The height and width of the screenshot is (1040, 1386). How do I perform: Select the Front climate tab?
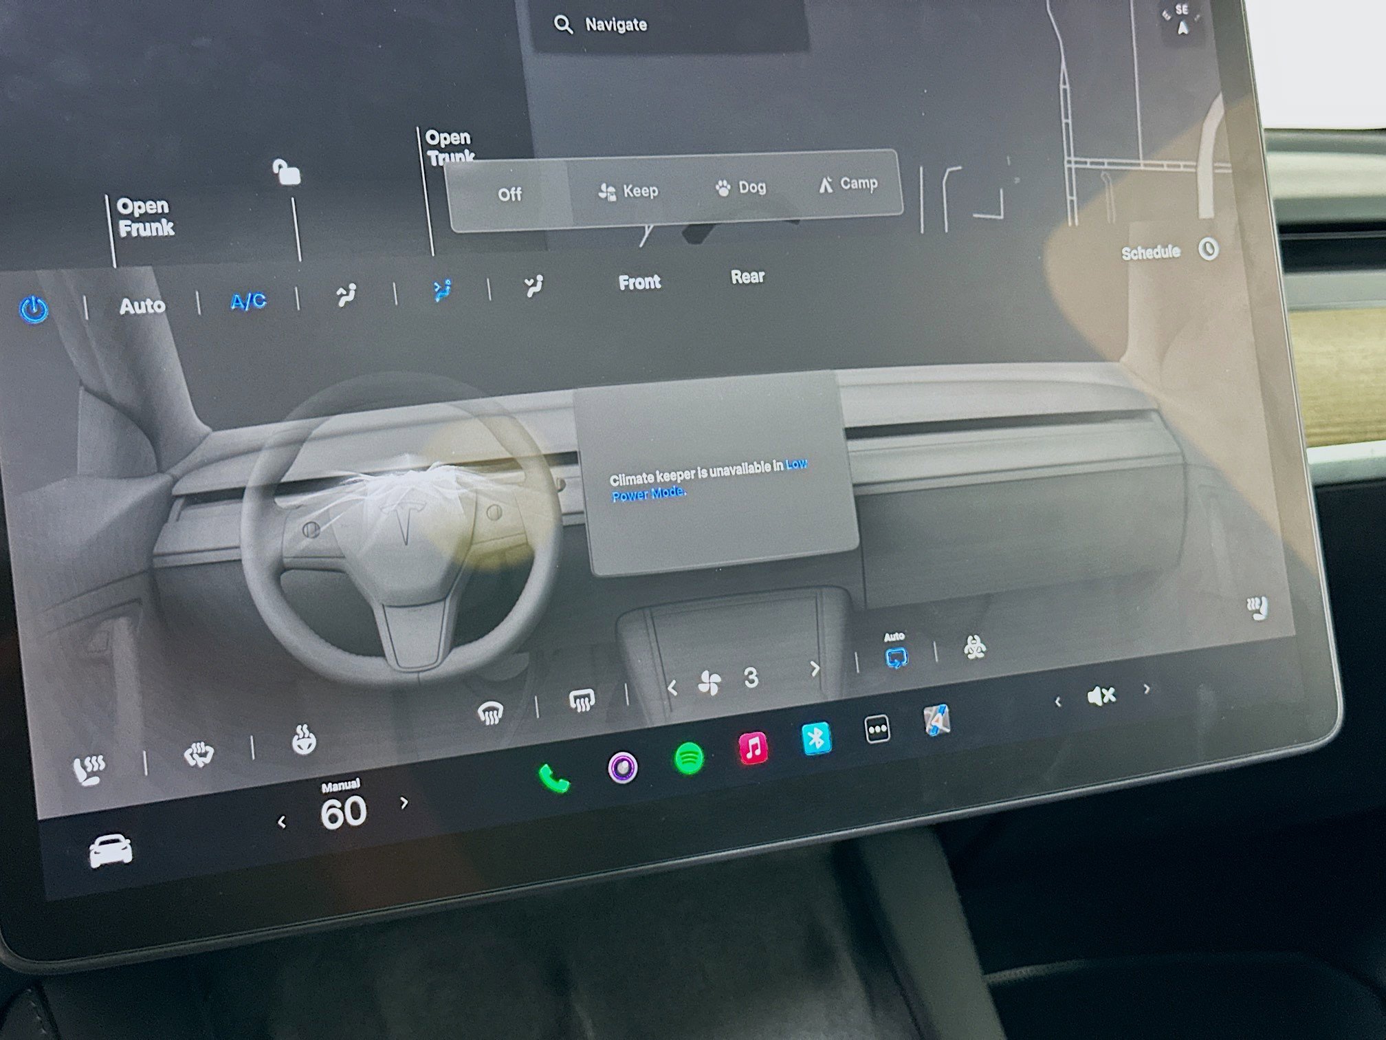[639, 281]
